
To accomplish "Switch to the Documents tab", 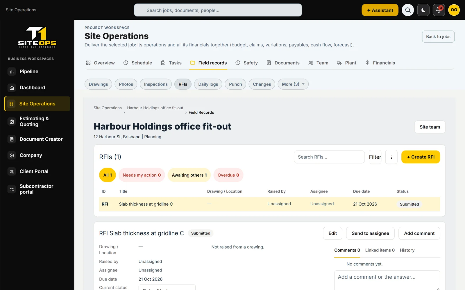I will coord(283,63).
